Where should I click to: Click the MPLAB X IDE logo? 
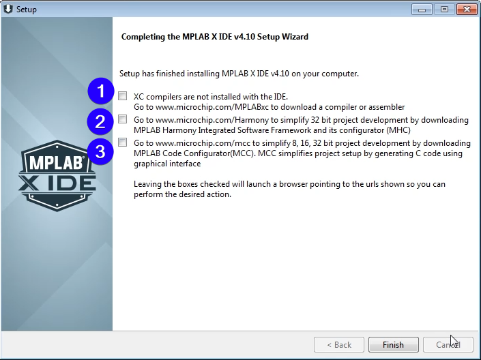click(57, 176)
